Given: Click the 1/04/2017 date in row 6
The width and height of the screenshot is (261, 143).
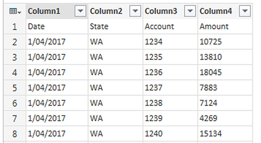Looking at the screenshot, I should coord(57,103).
